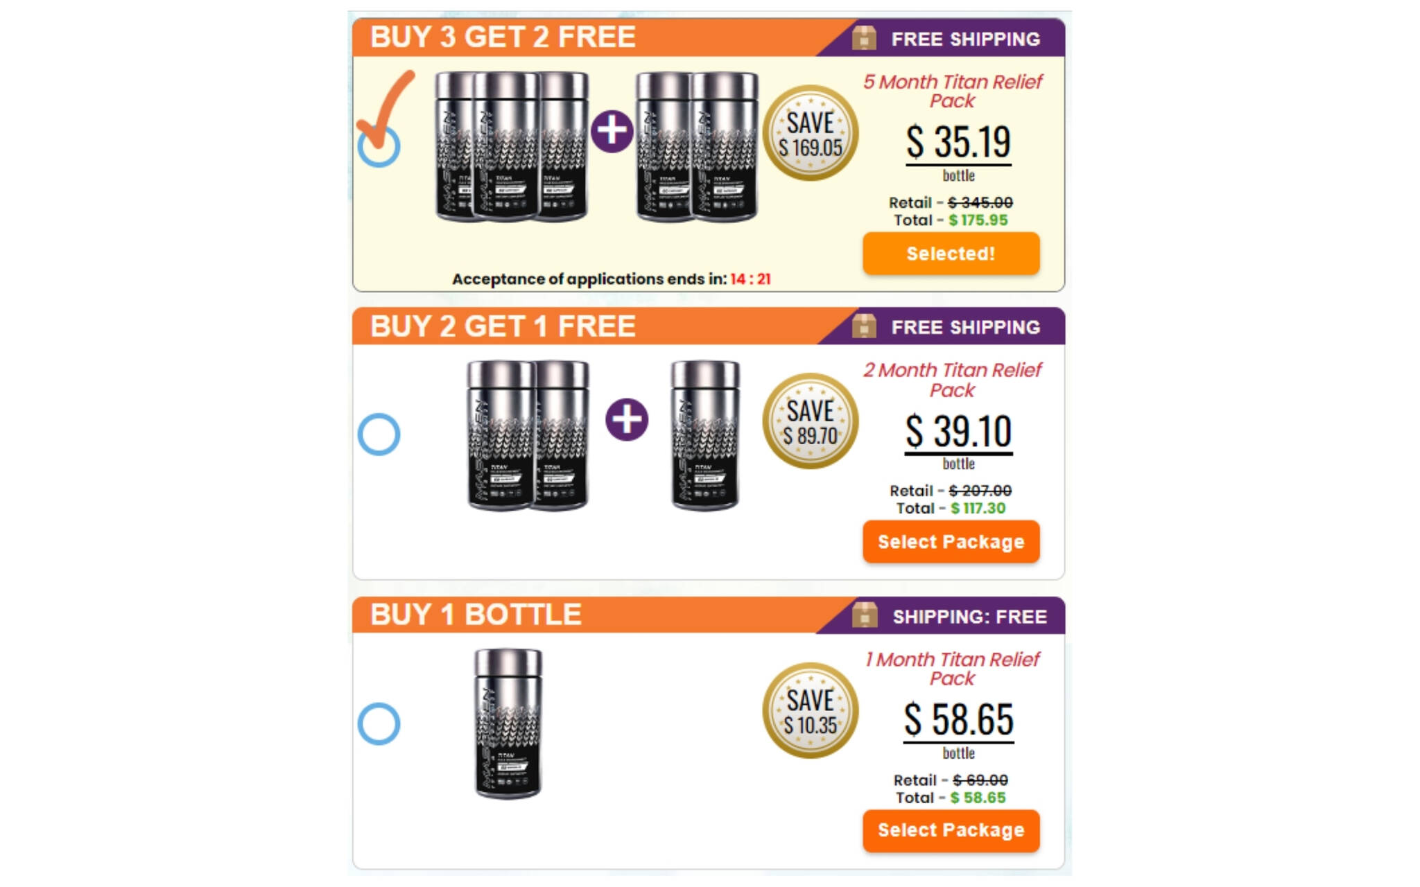Click the purple plus icon in the 5-bottle offer
This screenshot has height=887, width=1420.
point(612,131)
